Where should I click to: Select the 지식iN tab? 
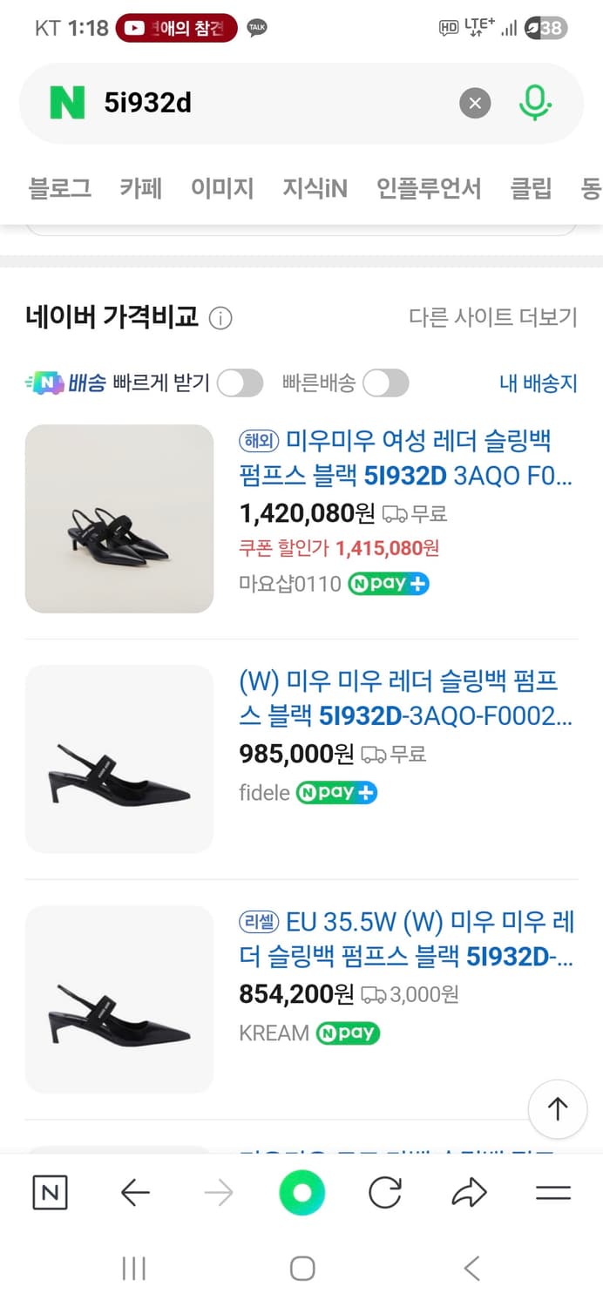click(315, 188)
